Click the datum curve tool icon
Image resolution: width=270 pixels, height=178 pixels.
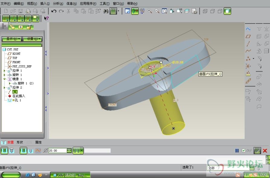(248, 51)
